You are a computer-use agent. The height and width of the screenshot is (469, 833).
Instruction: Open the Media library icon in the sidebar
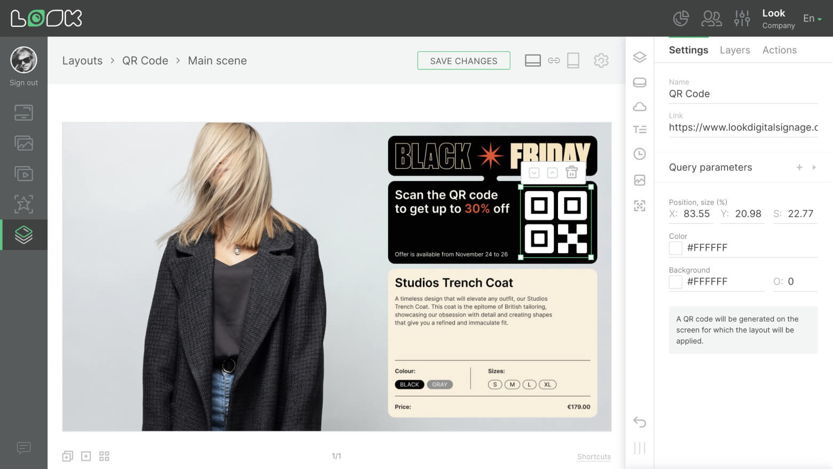pyautogui.click(x=23, y=143)
